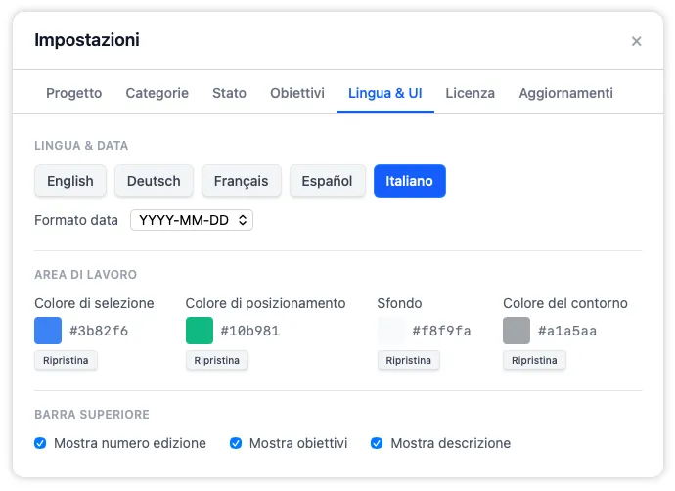Click the #a1a5aa hex value
Viewport: 675px width, 491px height.
click(567, 331)
